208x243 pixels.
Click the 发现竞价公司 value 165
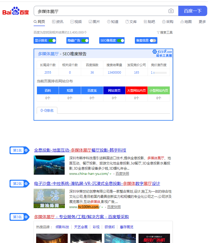click(x=136, y=72)
